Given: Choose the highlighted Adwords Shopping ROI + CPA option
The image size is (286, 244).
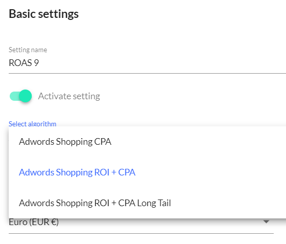Looking at the screenshot, I should (x=147, y=172).
